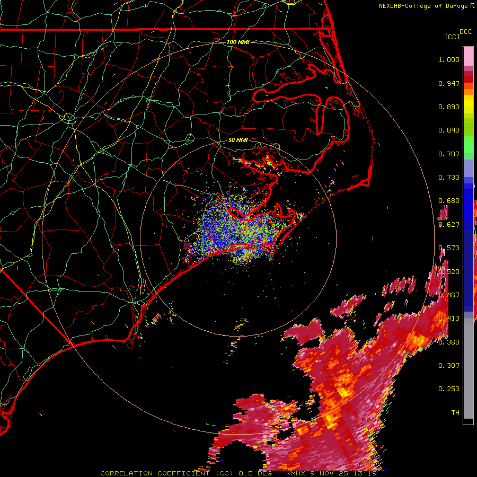Select the 0.947 legend value

(449, 83)
